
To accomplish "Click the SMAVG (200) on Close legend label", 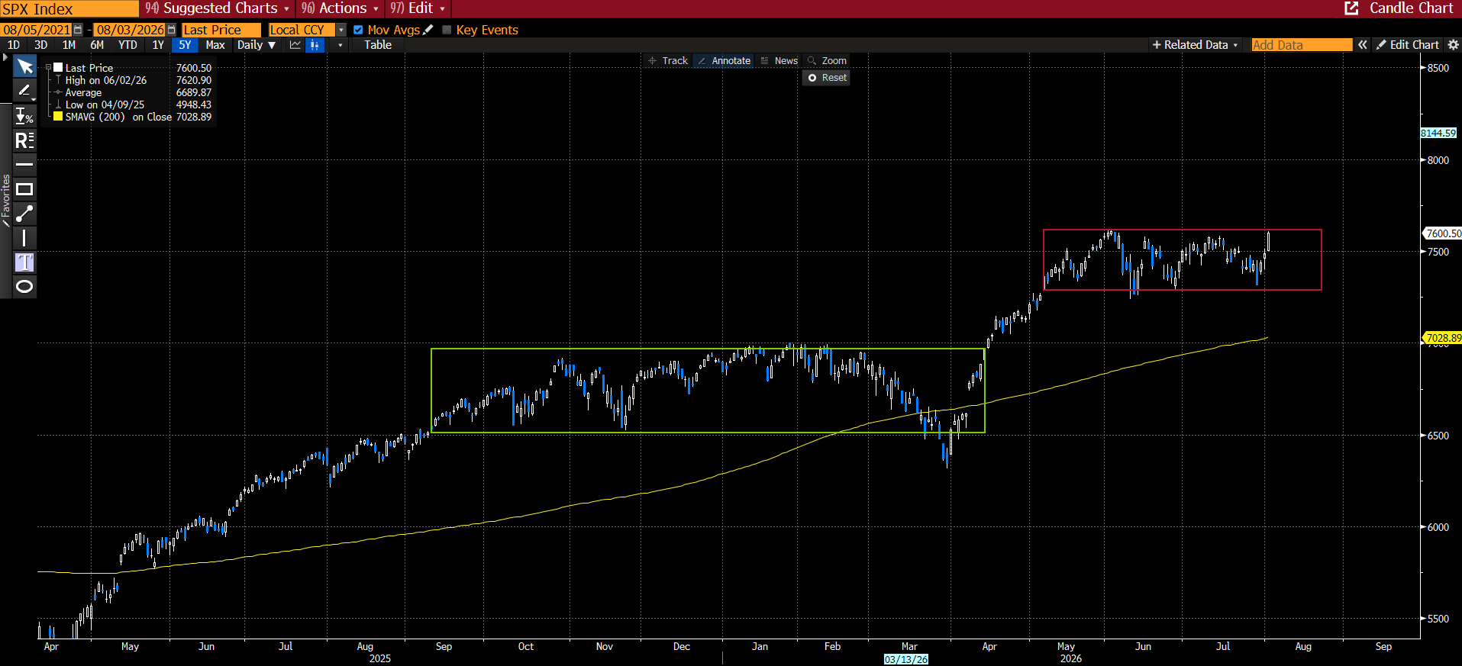I will tap(118, 117).
